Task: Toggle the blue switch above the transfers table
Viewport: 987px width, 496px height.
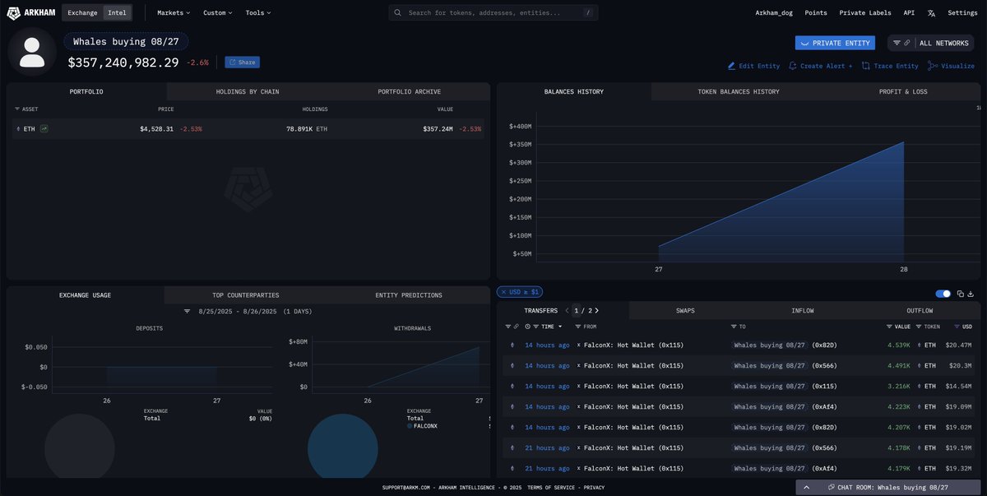Action: pyautogui.click(x=943, y=294)
